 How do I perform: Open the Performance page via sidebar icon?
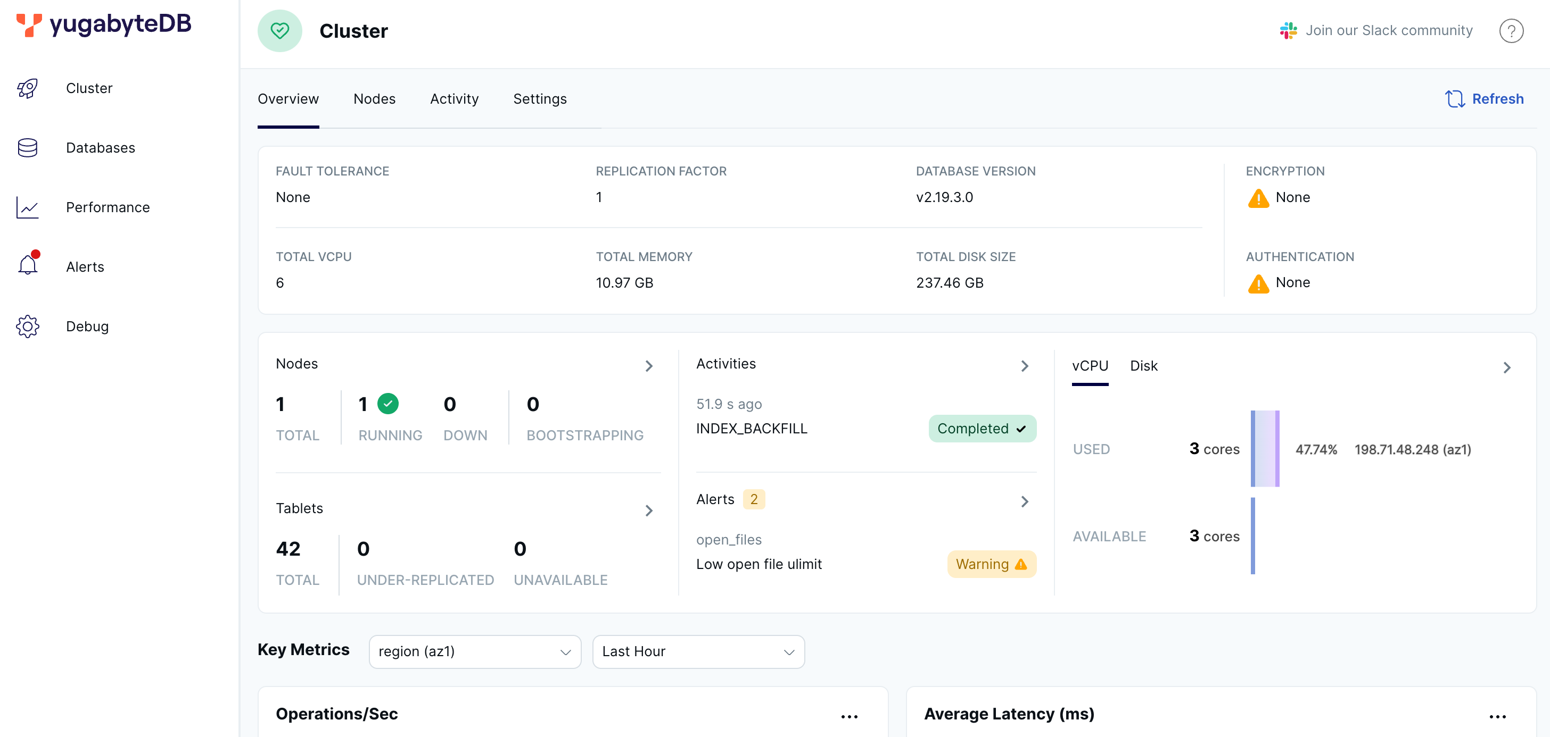click(x=27, y=207)
